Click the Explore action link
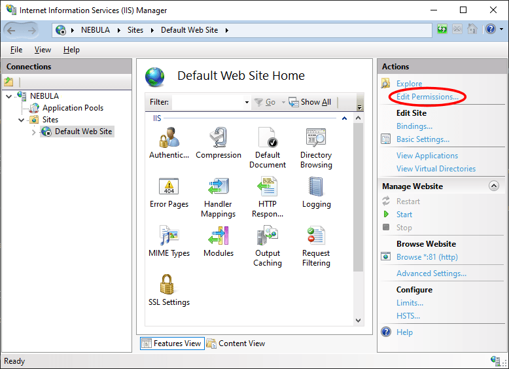 pos(409,83)
